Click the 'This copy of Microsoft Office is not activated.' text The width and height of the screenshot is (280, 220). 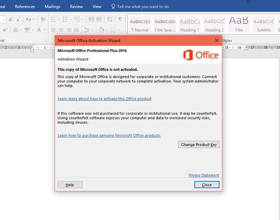tap(98, 69)
